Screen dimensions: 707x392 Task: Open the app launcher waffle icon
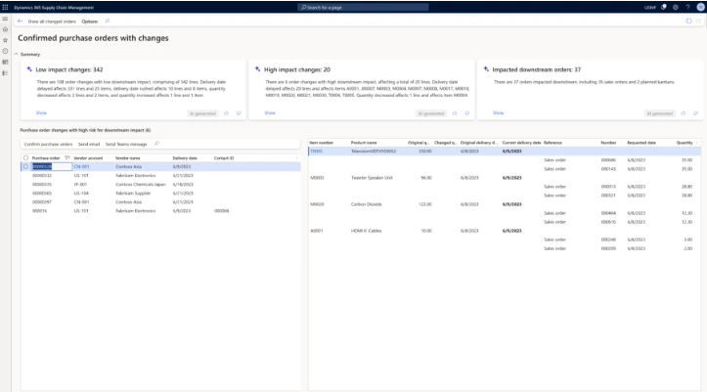[6, 7]
